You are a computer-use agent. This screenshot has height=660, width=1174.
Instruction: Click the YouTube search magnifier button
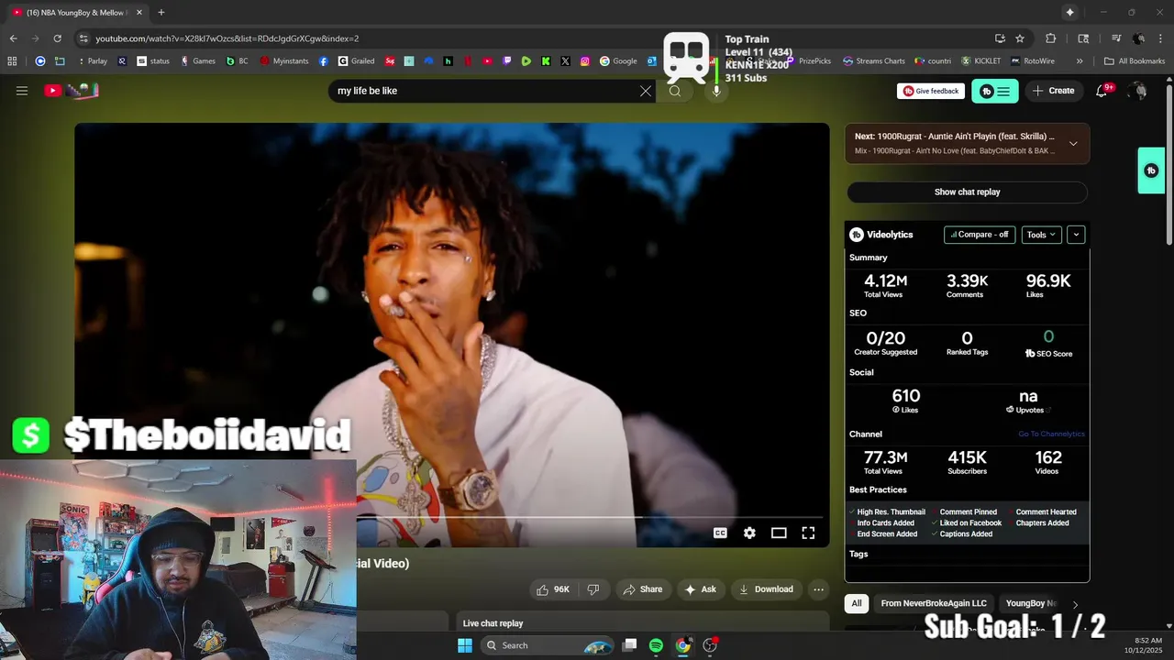click(x=675, y=91)
